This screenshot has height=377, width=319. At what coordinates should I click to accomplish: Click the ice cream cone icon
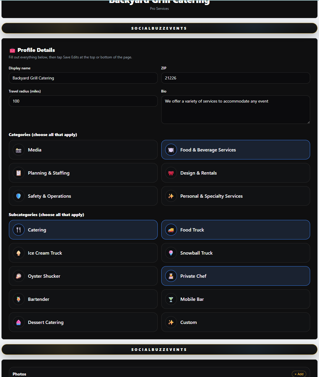(x=19, y=253)
